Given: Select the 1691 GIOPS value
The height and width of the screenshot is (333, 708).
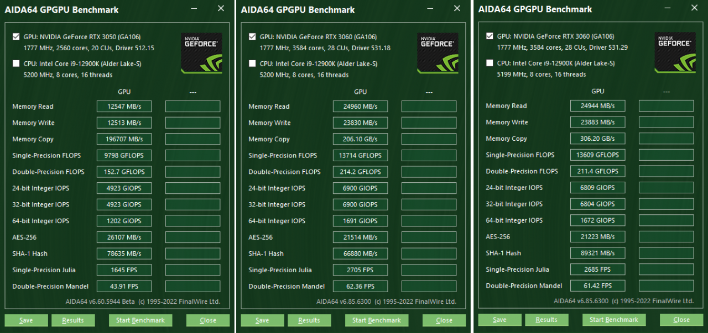Looking at the screenshot, I should (x=360, y=221).
